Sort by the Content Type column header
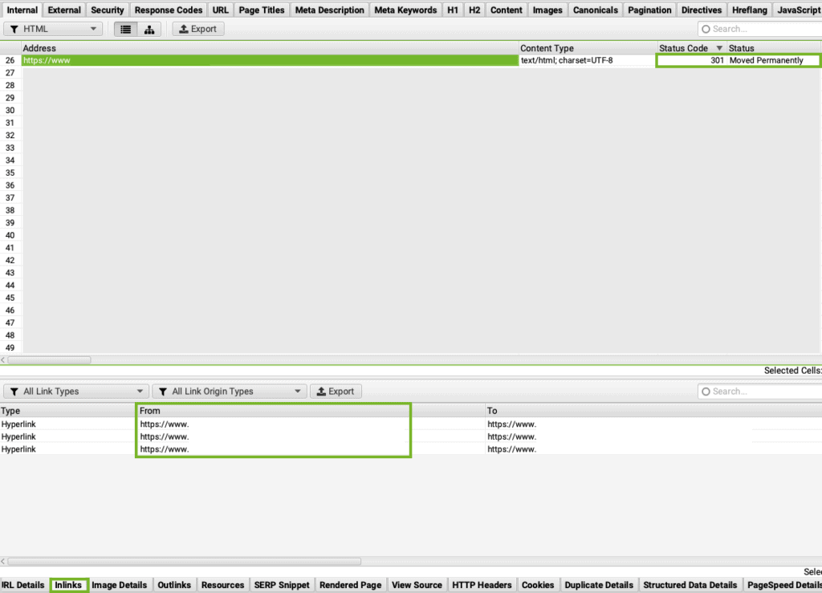This screenshot has height=593, width=822. tap(588, 48)
